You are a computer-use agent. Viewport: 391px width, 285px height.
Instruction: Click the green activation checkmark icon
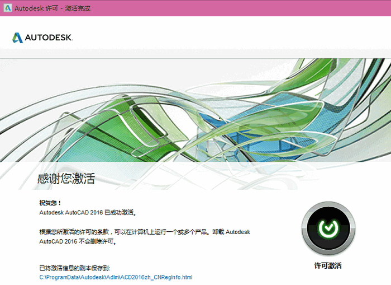point(328,228)
